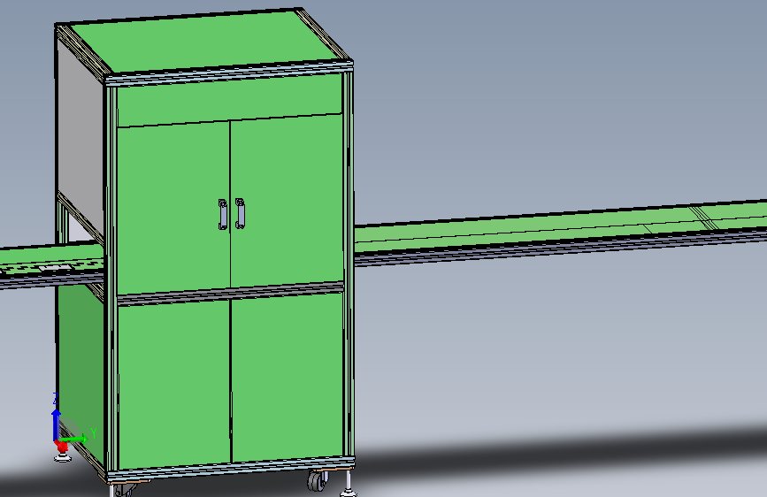This screenshot has height=497, width=767.
Task: Select the upper left cabinet door face
Action: pos(173,208)
